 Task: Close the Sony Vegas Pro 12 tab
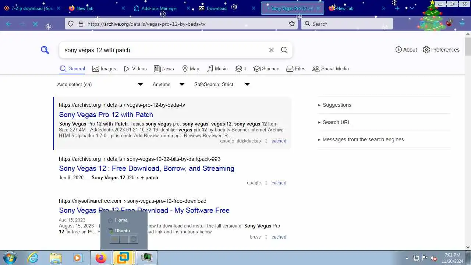coord(318,8)
